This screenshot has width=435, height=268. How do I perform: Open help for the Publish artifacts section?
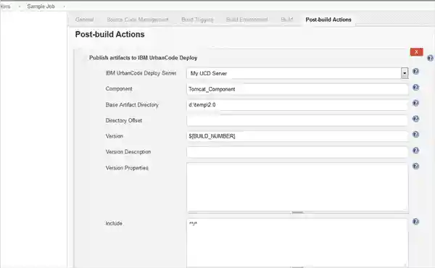coord(430,58)
